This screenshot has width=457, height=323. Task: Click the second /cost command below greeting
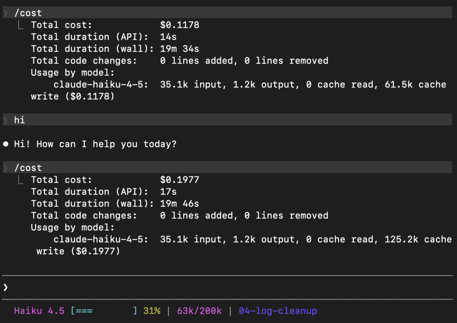227,168
